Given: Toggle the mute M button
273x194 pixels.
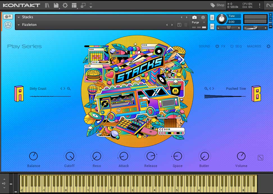Looking at the screenshot, I should coord(212,27).
